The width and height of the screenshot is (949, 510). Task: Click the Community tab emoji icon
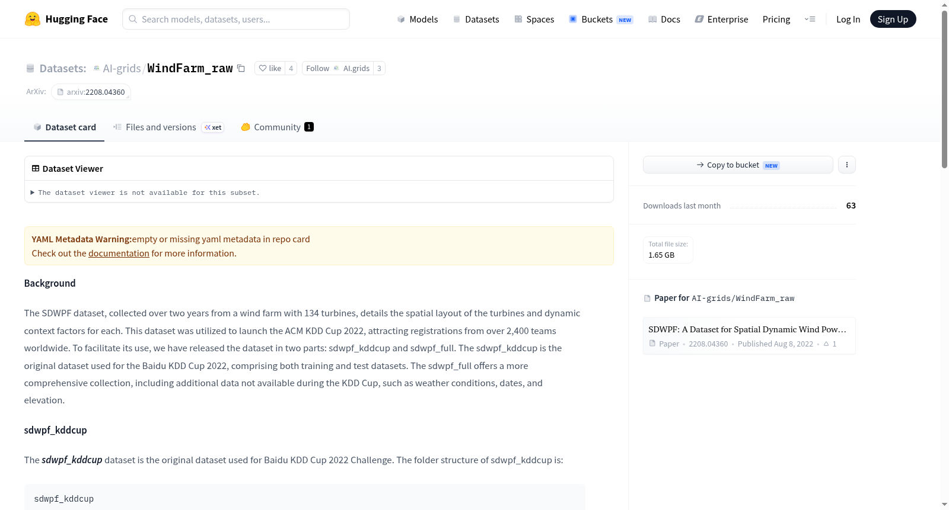246,127
